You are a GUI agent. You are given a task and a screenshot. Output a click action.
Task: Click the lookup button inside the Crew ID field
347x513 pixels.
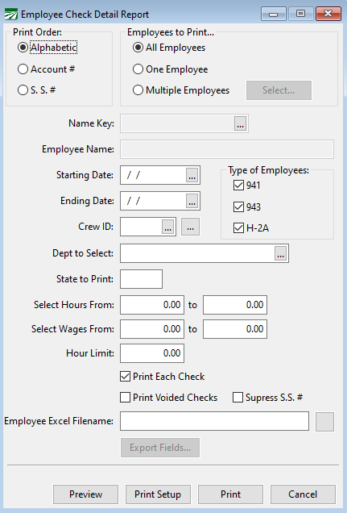(167, 227)
